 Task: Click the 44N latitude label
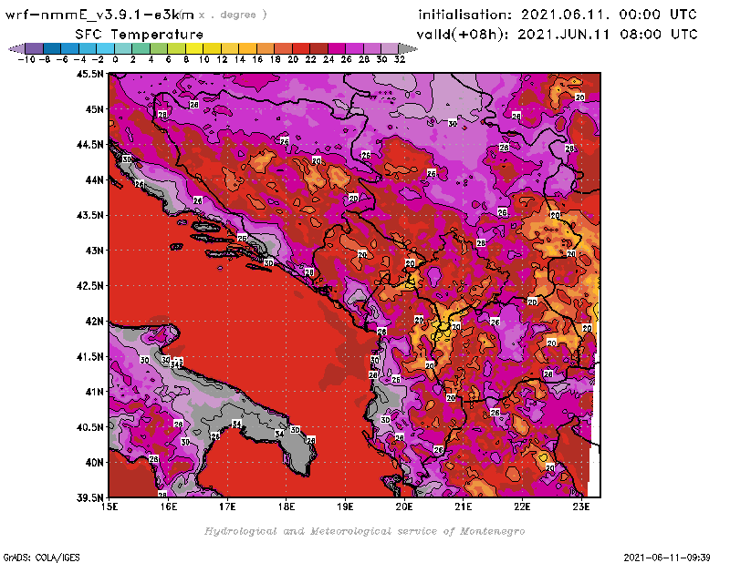(94, 179)
